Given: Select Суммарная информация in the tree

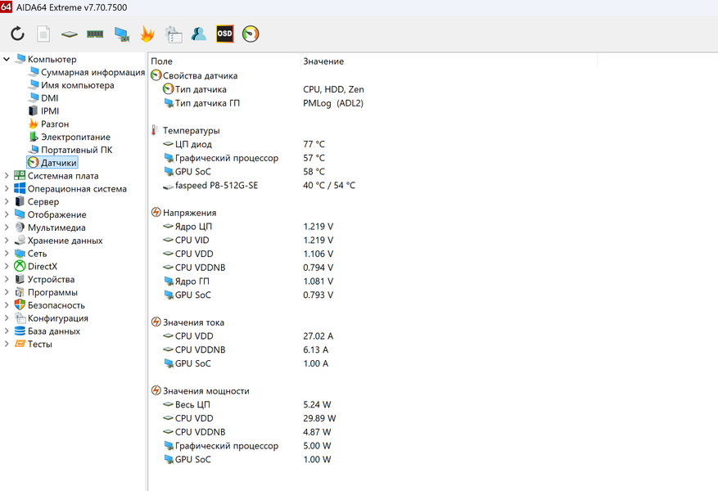Looking at the screenshot, I should pos(93,72).
